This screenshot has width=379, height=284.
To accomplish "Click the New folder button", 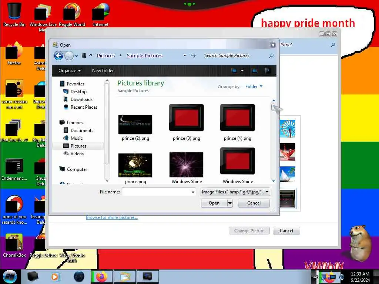I will point(103,71).
